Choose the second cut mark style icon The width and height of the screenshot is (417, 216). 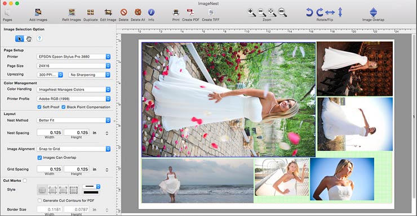click(x=52, y=190)
